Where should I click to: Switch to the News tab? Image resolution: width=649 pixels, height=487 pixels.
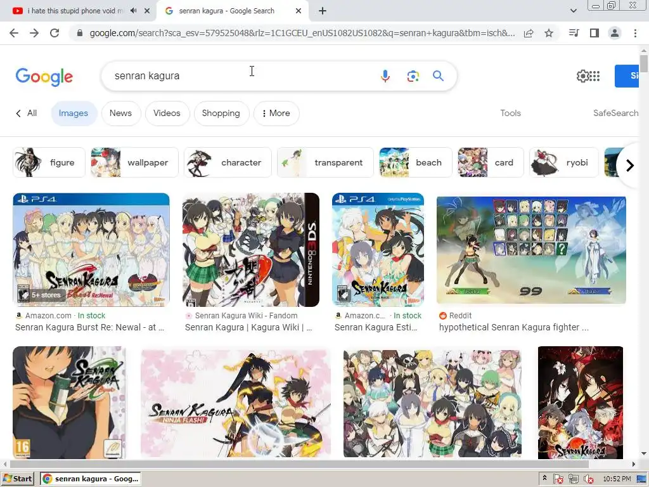[120, 113]
